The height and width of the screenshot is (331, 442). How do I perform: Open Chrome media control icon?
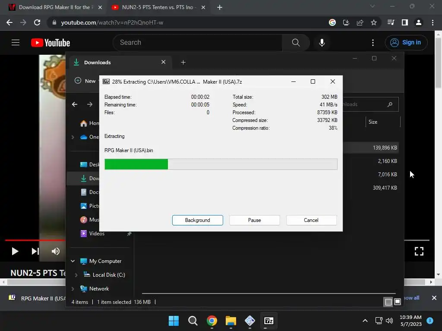coord(391,22)
